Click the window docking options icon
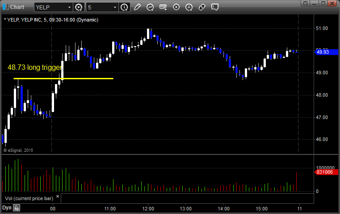Image resolution: width=340 pixels, height=214 pixels. pos(306,3)
